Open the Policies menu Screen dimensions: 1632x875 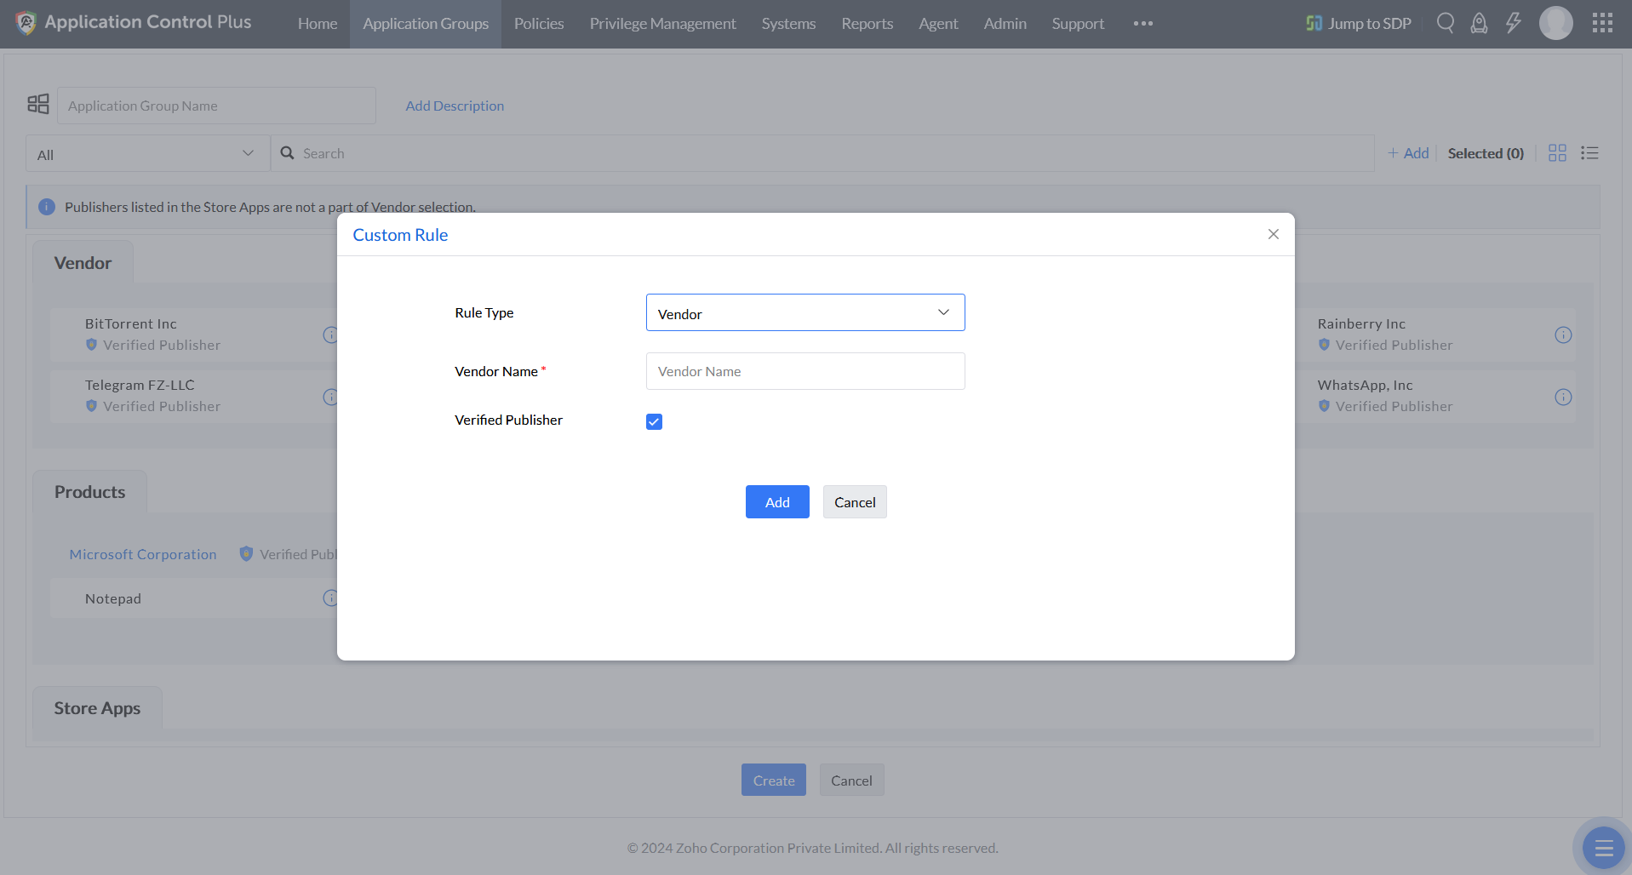539,24
